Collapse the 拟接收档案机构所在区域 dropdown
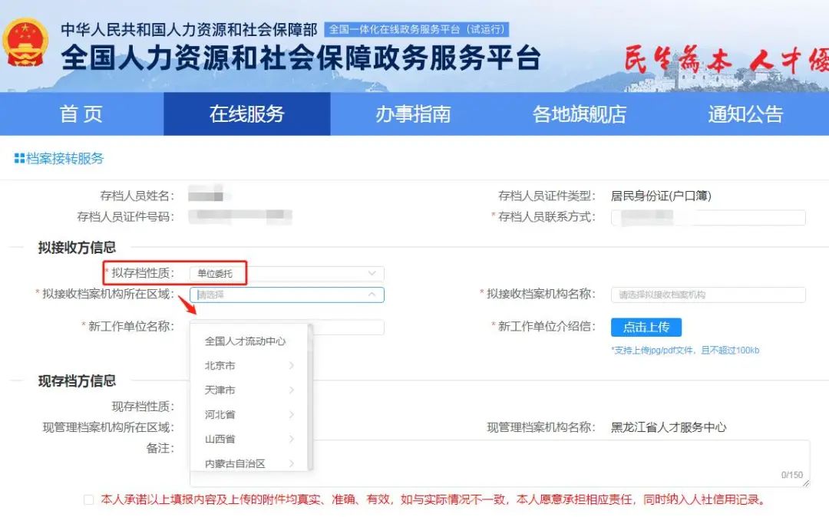 (373, 295)
